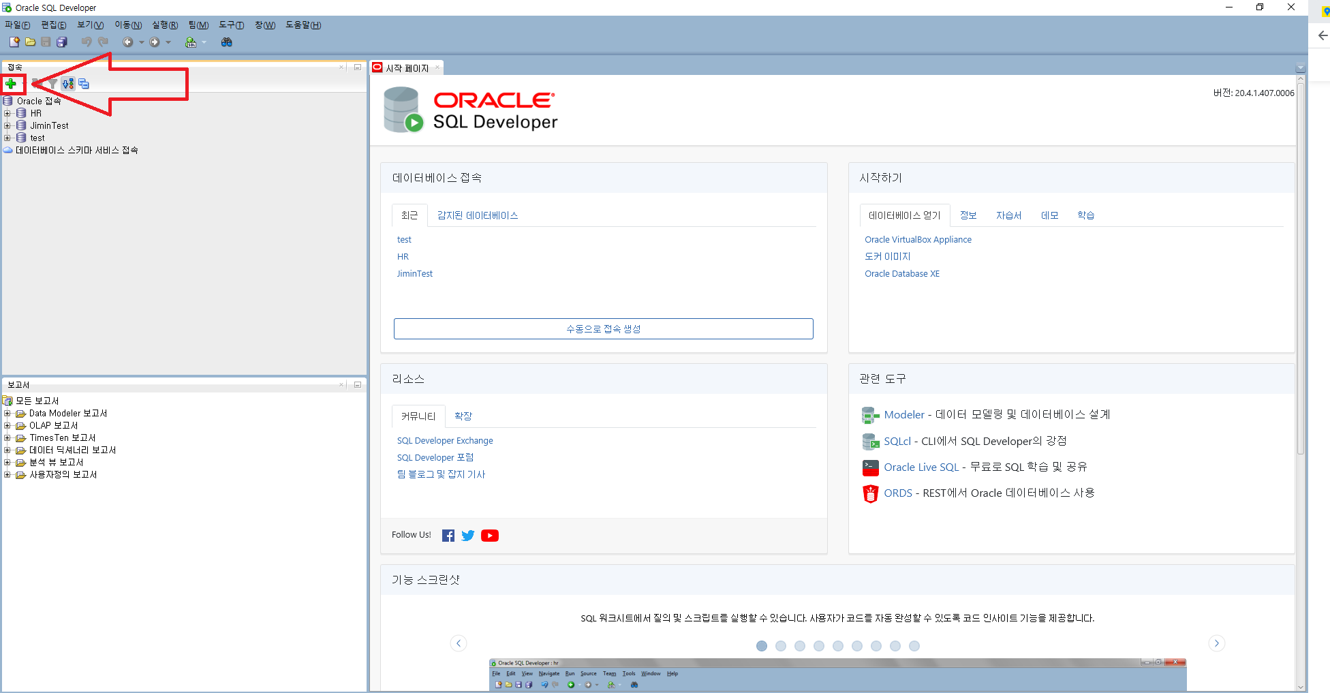
Task: Click the ORDS shield icon
Action: [x=871, y=493]
